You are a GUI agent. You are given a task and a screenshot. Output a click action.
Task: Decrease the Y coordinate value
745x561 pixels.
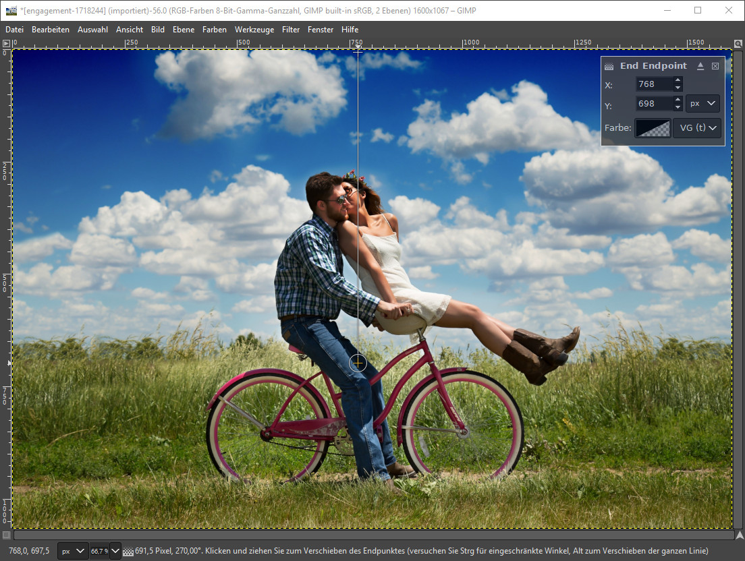point(678,107)
